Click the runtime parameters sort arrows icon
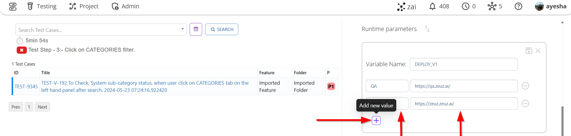The image size is (571, 136). (x=427, y=29)
